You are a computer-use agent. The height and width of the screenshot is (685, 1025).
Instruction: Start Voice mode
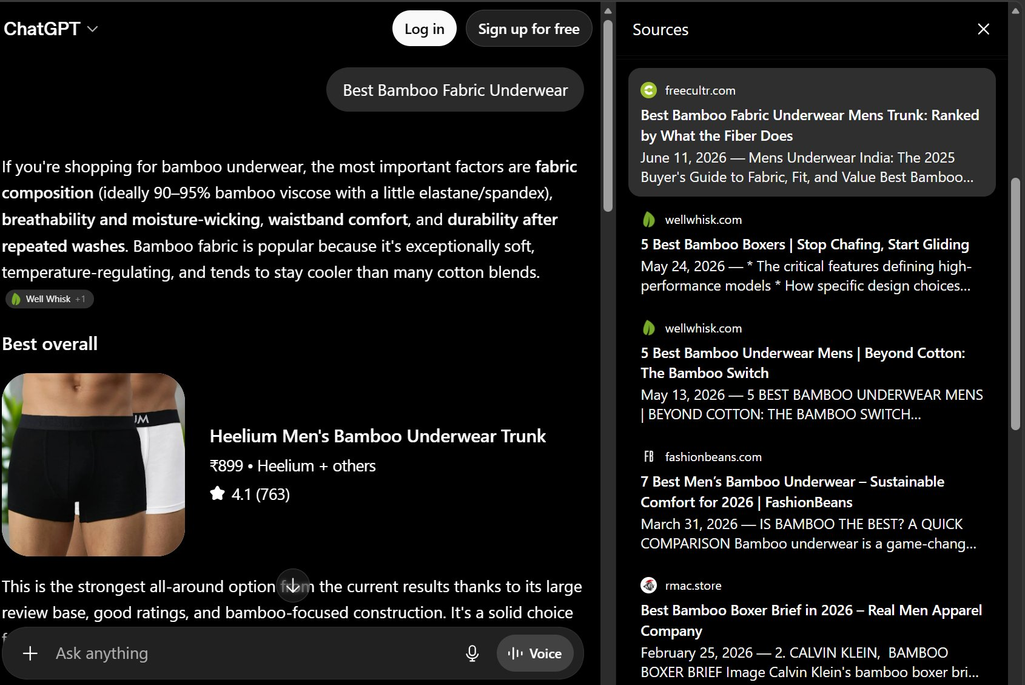click(x=534, y=653)
